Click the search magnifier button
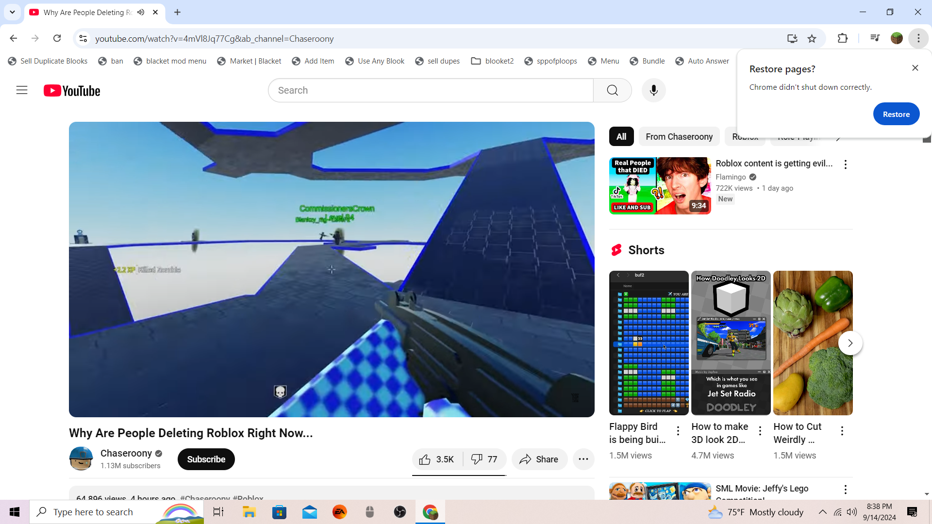The width and height of the screenshot is (932, 524). pos(612,90)
